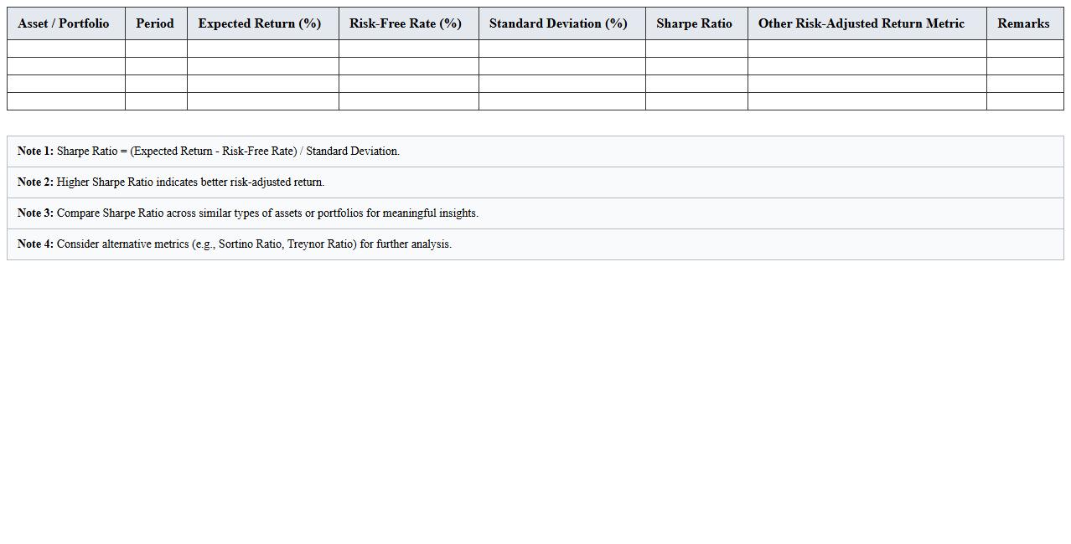Select third-row cell under Other Risk-Adjusted Return Metric
Viewport: 1071px width, 544px height.
[x=867, y=84]
